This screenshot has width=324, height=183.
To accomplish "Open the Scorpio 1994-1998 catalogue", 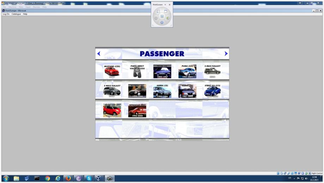I will click(137, 91).
